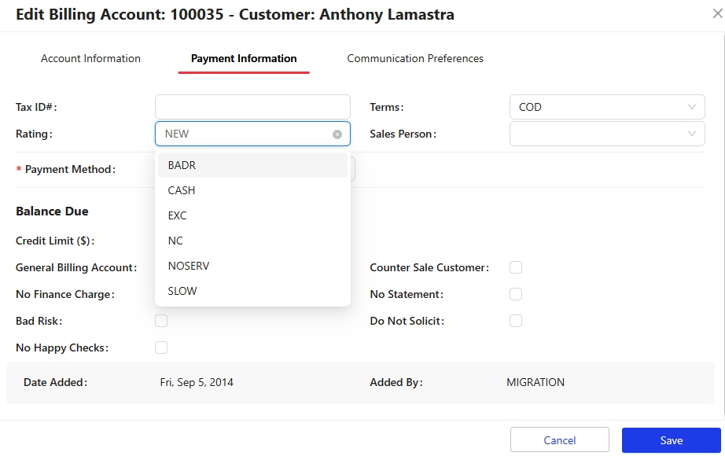Viewport: 725px width, 456px height.
Task: Close the Edit Billing Account dialog
Action: pyautogui.click(x=716, y=13)
